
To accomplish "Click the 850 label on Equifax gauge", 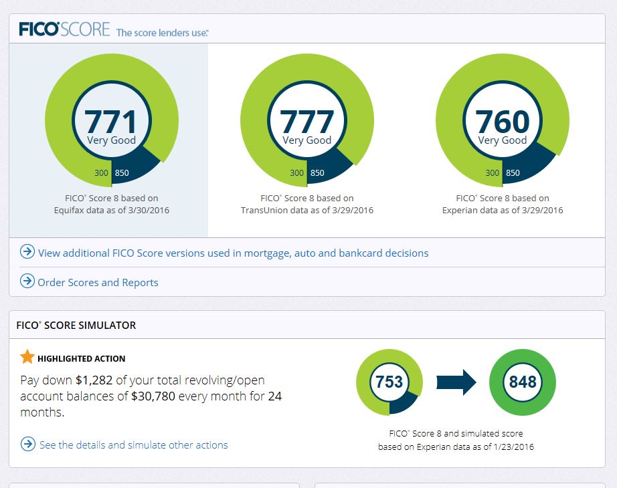I will point(122,173).
